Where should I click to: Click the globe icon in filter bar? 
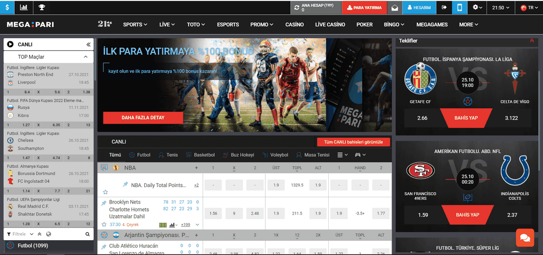click(48, 234)
